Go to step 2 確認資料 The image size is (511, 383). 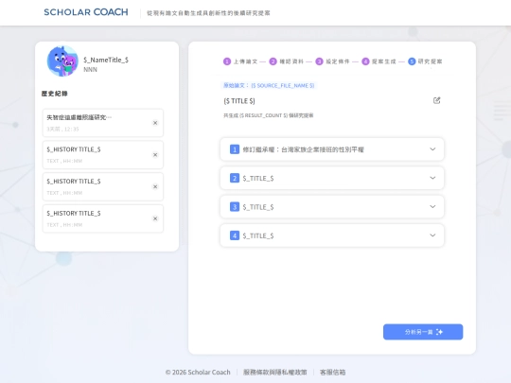pos(287,61)
